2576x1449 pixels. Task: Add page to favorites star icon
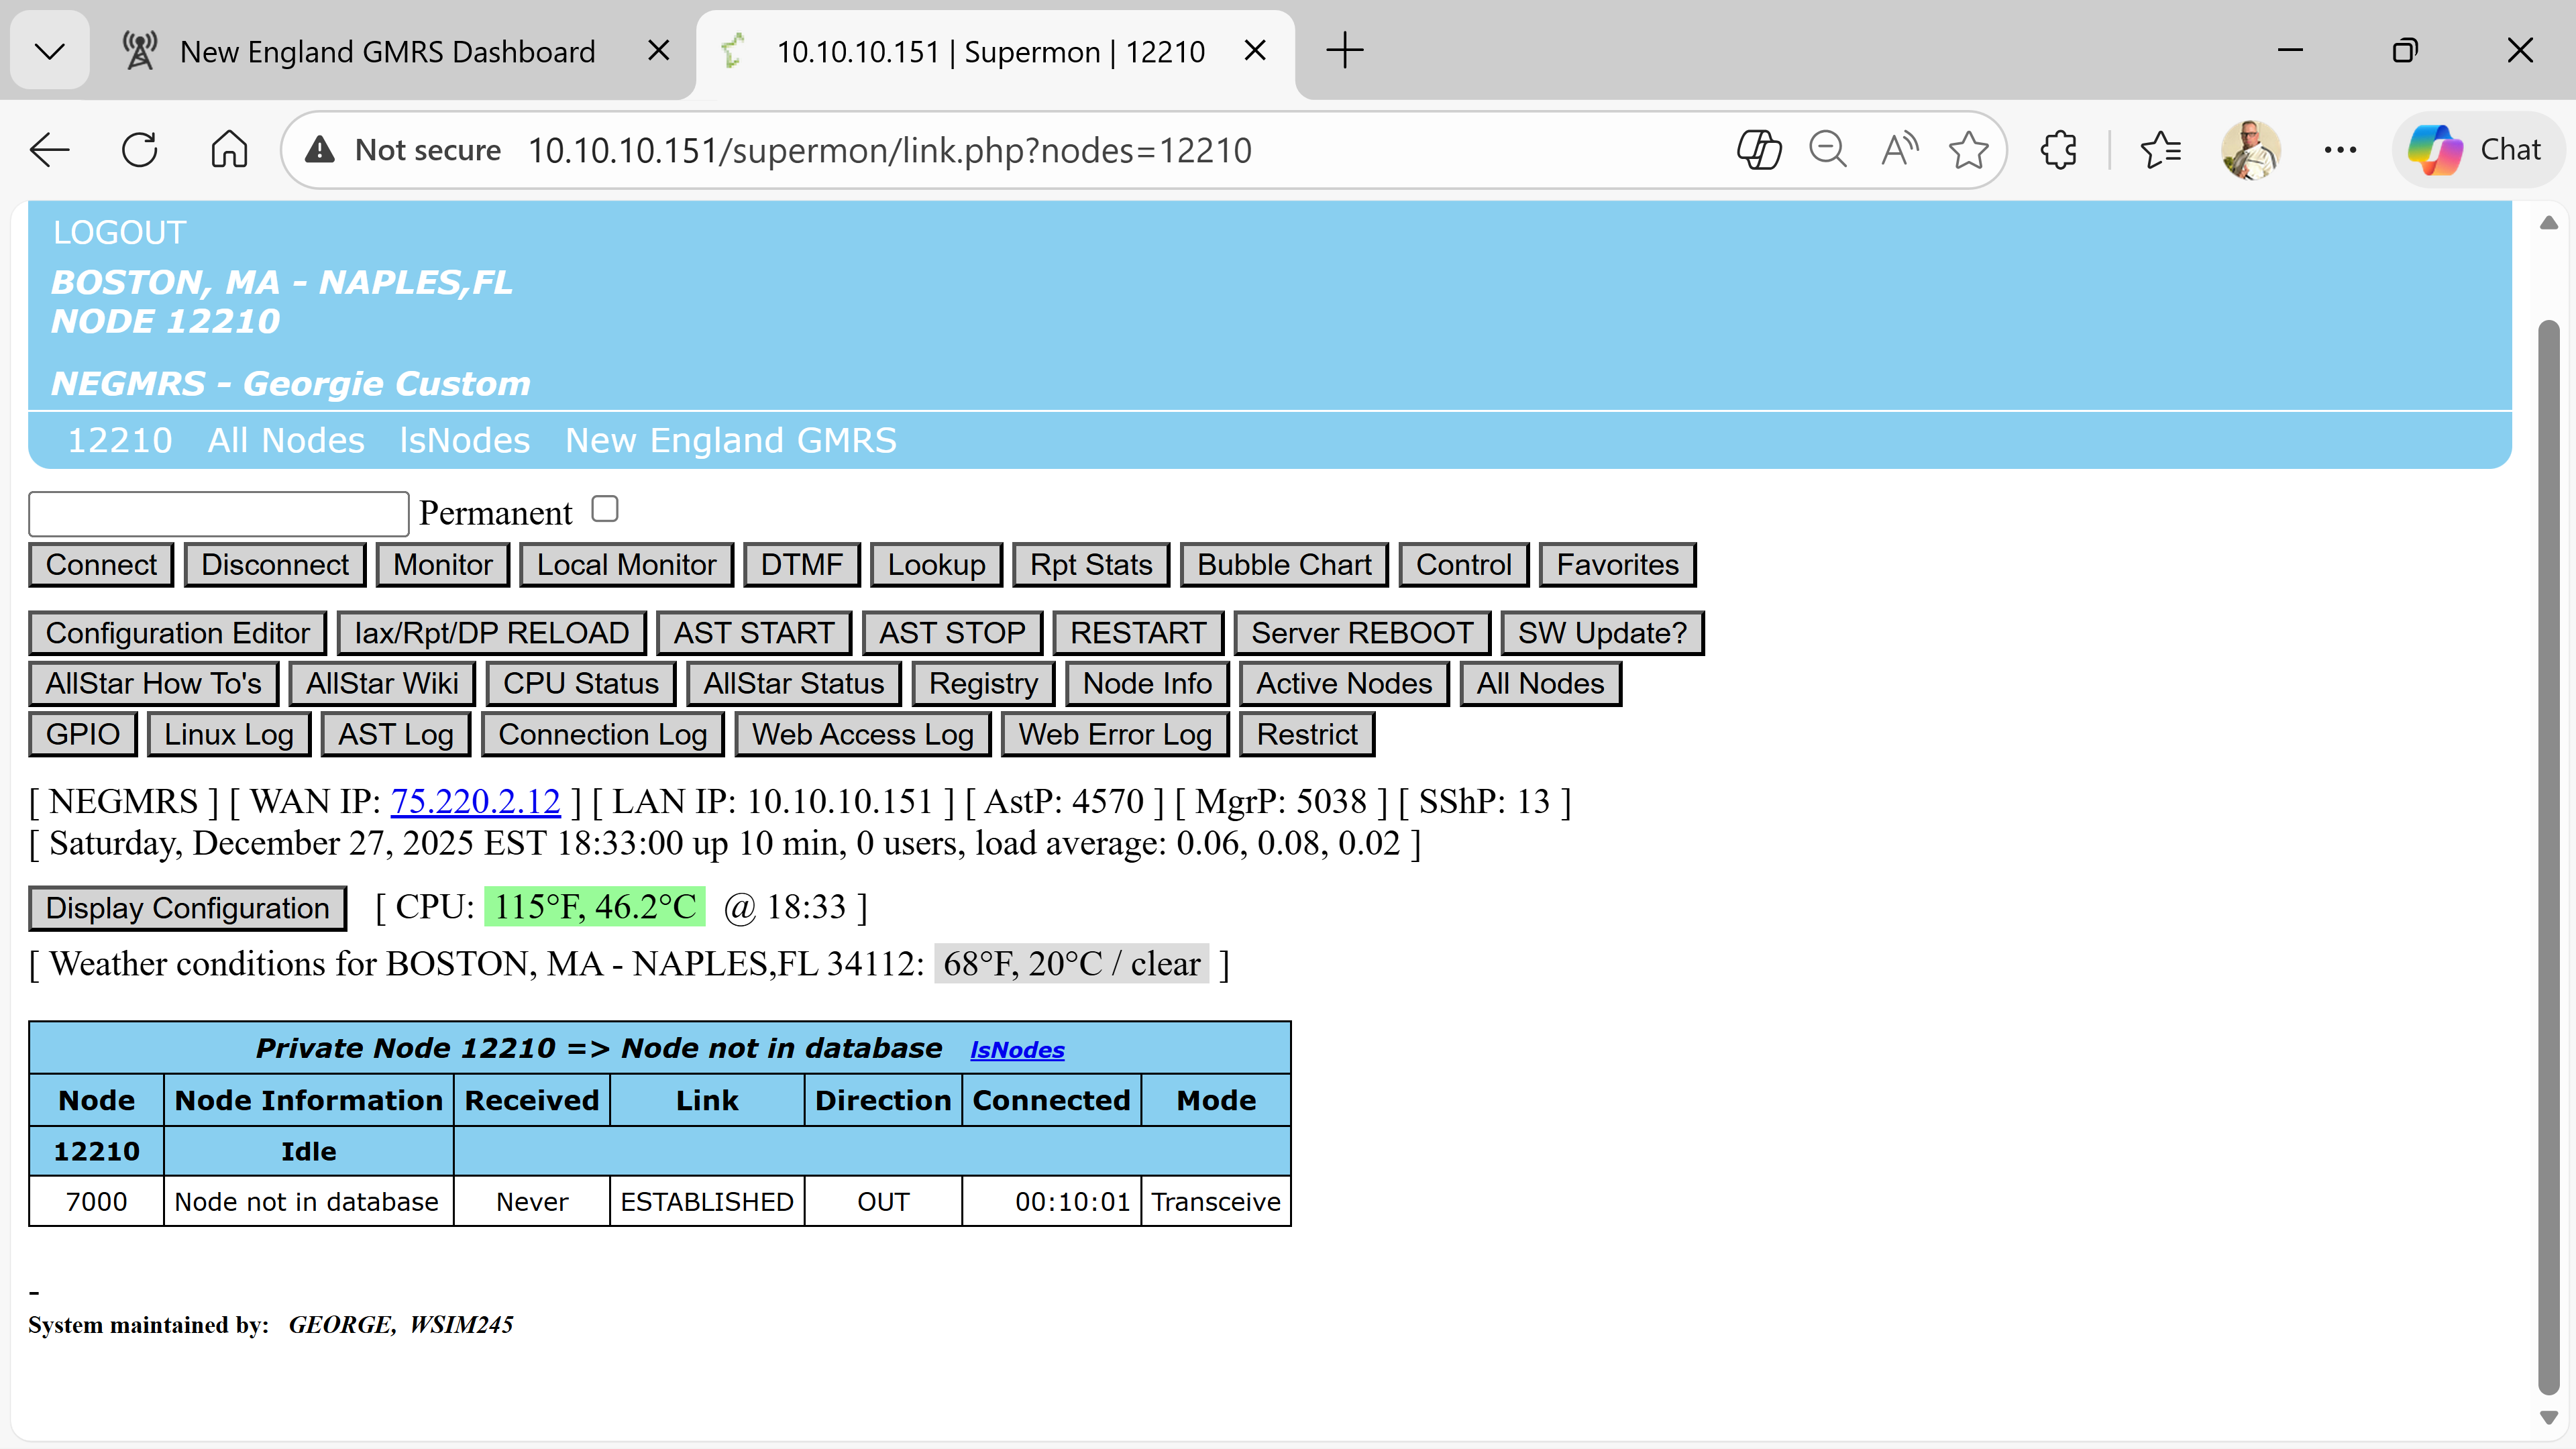(1968, 150)
